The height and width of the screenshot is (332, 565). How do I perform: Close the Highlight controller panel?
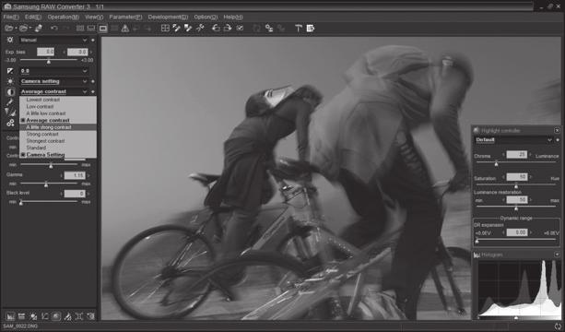tap(557, 130)
